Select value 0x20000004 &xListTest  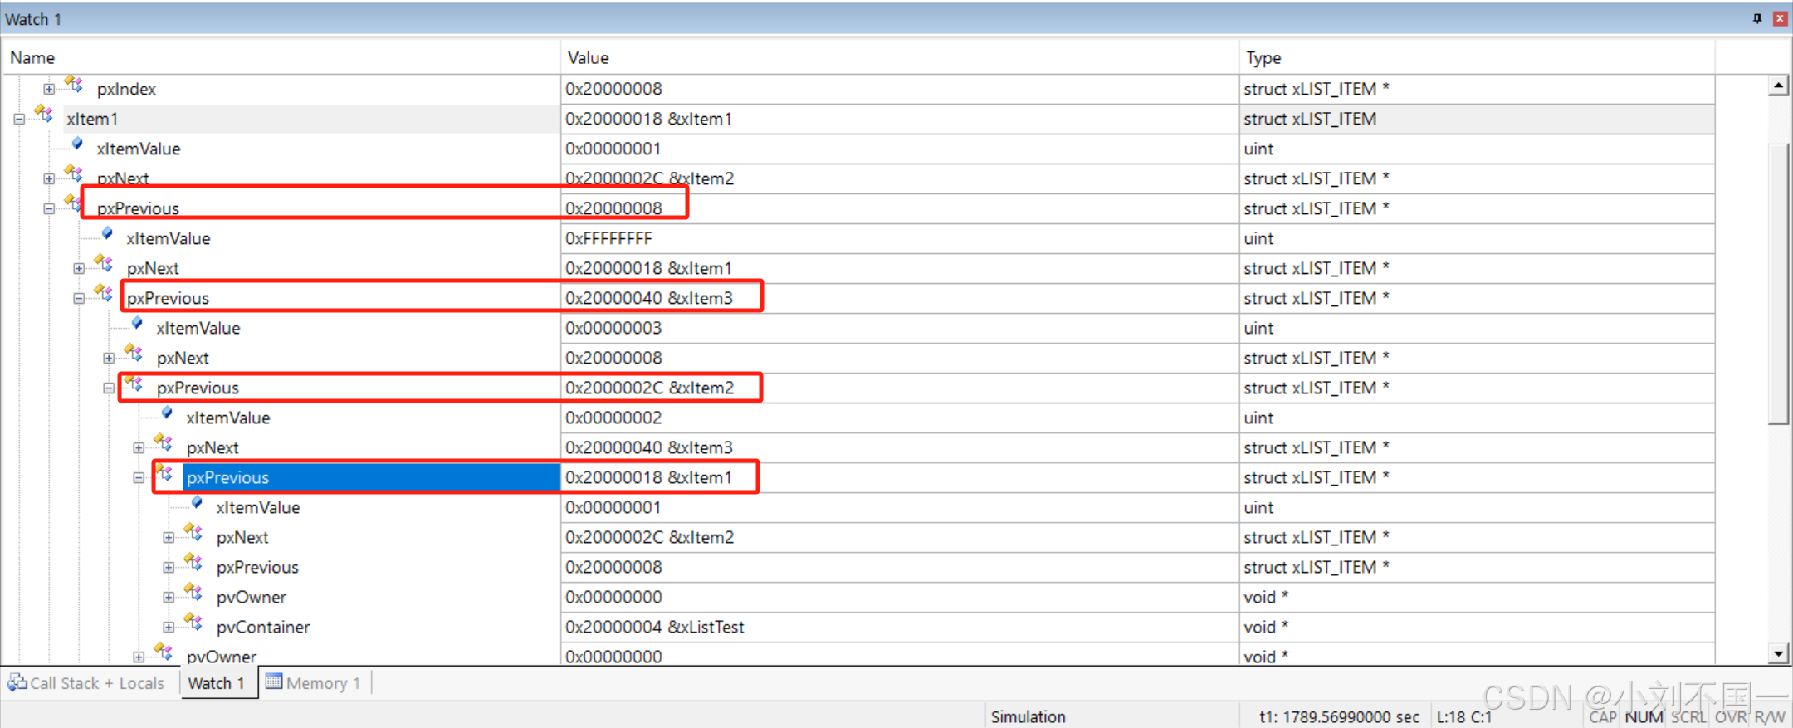(x=655, y=627)
